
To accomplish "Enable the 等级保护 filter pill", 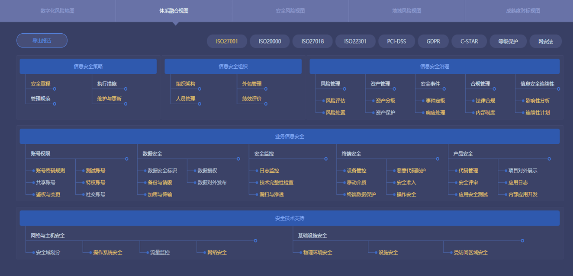I will click(x=508, y=41).
